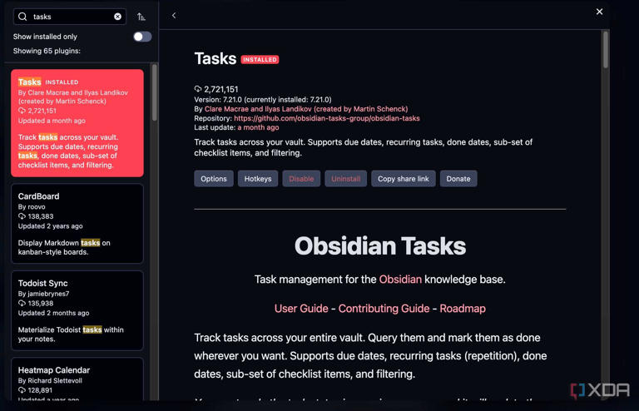Open the plugin sort order options

(x=141, y=17)
